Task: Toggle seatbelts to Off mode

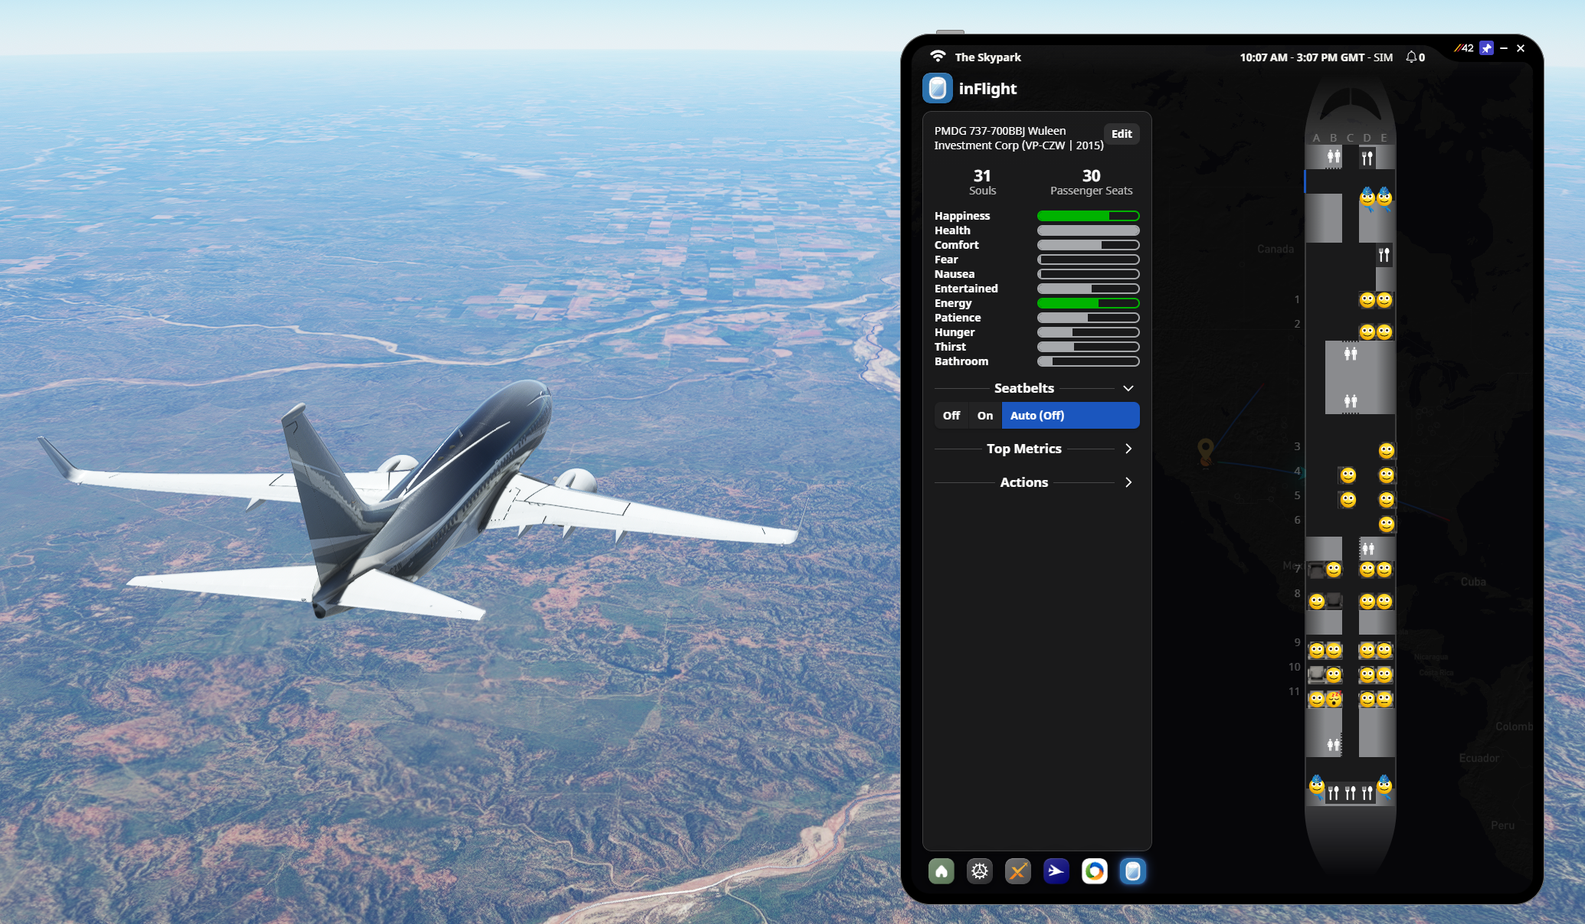Action: click(950, 415)
